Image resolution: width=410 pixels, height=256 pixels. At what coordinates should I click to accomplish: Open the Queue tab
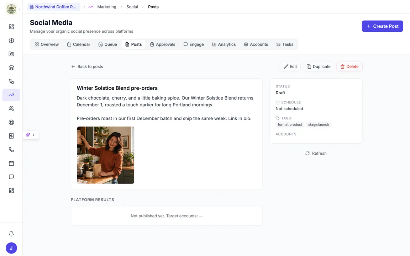107,44
